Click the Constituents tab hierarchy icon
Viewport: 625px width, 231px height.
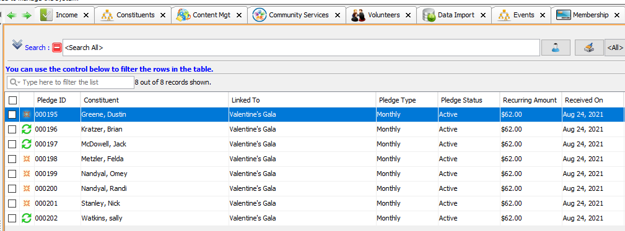(107, 15)
